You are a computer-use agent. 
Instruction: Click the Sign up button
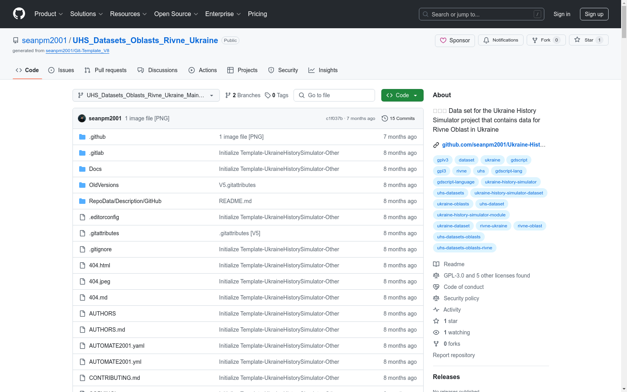[594, 14]
